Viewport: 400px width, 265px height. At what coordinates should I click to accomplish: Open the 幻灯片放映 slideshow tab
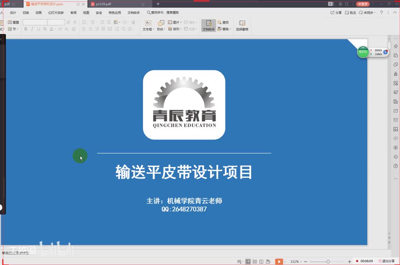coord(56,13)
